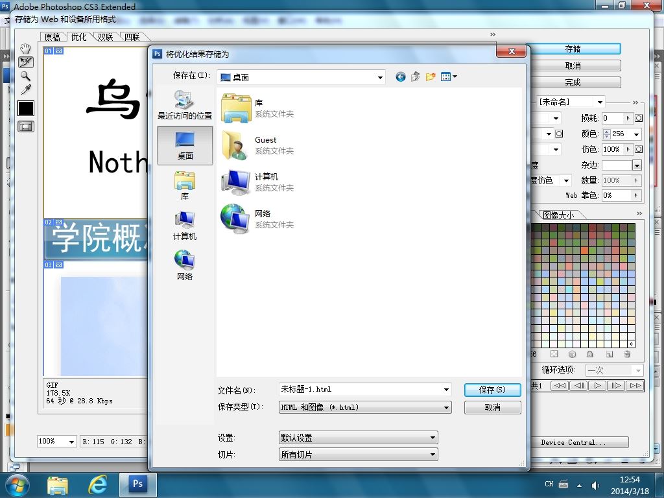This screenshot has width=664, height=498.
Task: Open Internet Explorer from taskbar
Action: click(97, 485)
